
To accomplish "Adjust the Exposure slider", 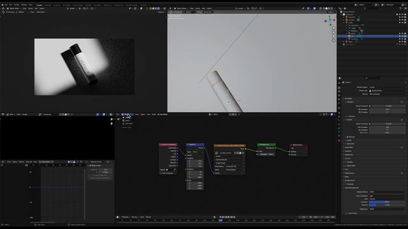I will pyautogui.click(x=387, y=202).
